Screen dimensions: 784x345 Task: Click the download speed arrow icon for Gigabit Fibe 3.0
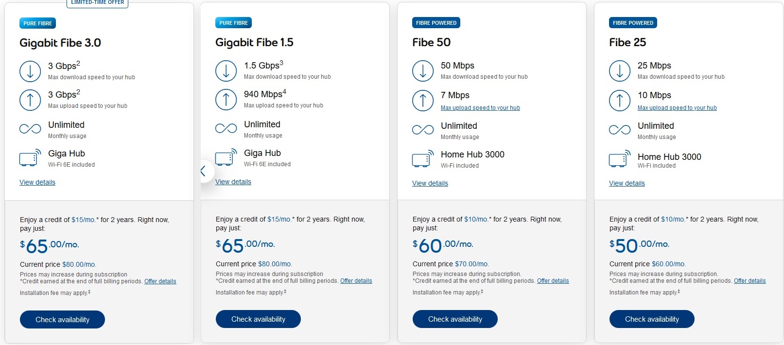point(30,71)
